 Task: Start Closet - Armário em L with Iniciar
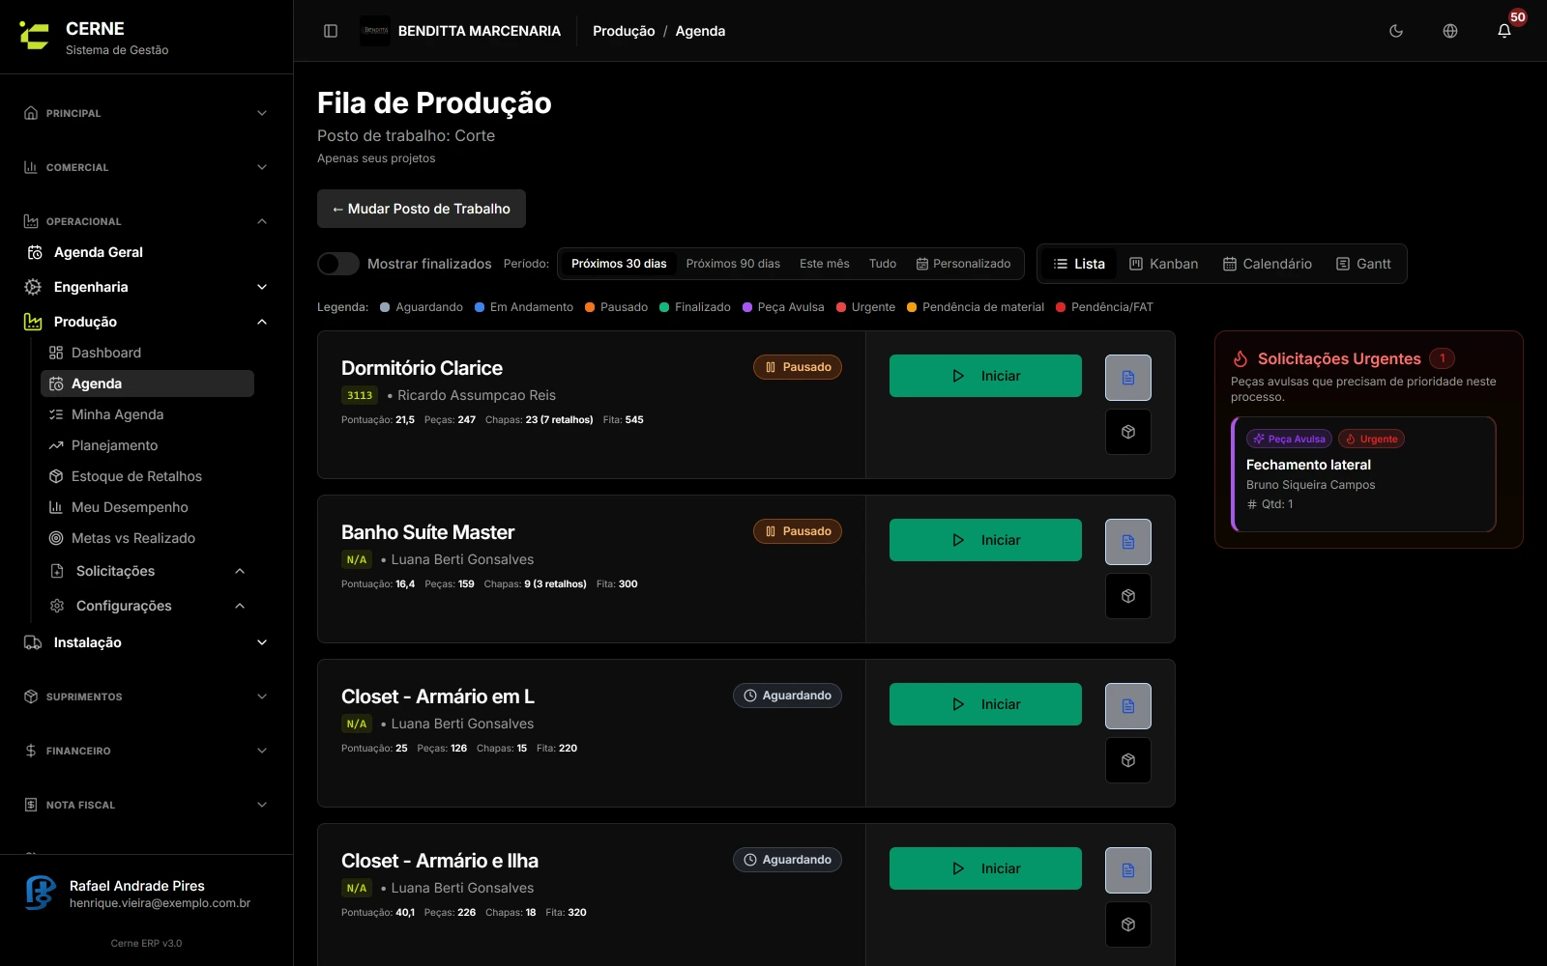pyautogui.click(x=985, y=704)
